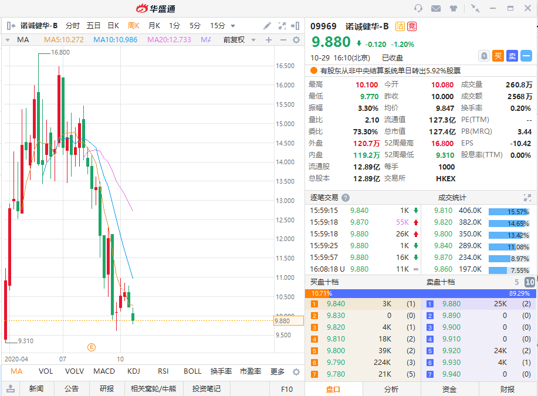Open 更多 indicators menu

click(x=278, y=371)
